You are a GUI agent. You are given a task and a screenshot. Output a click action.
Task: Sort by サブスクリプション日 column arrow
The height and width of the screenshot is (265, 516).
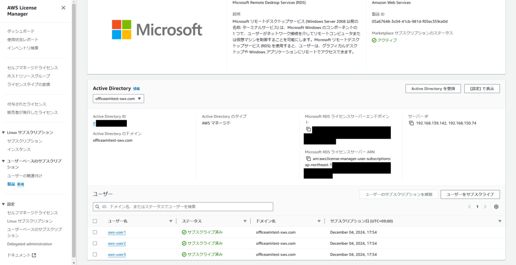(x=500, y=221)
